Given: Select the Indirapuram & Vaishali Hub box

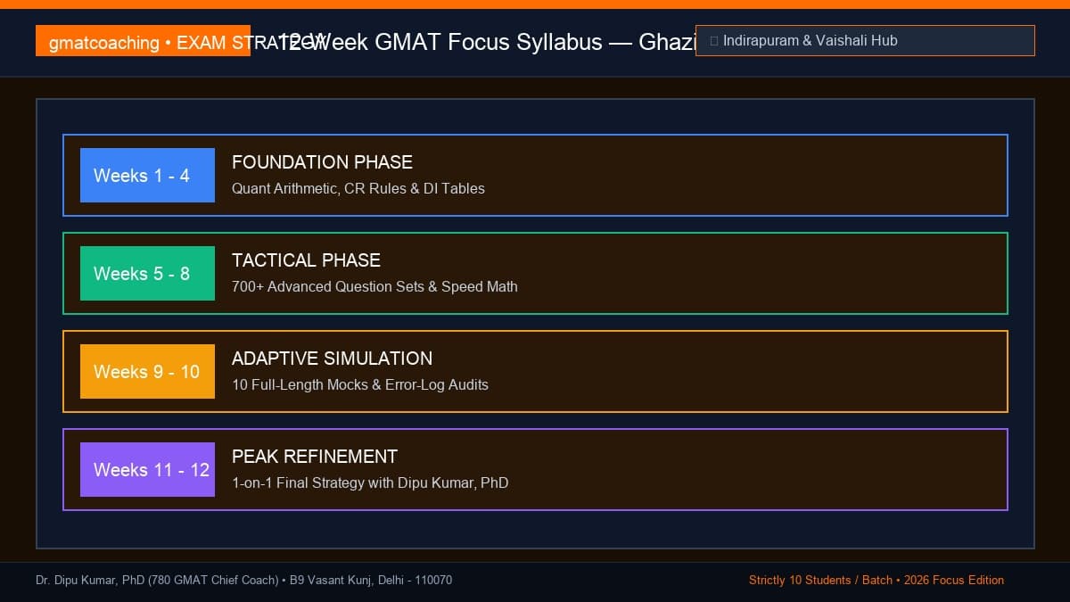Looking at the screenshot, I should coord(865,41).
